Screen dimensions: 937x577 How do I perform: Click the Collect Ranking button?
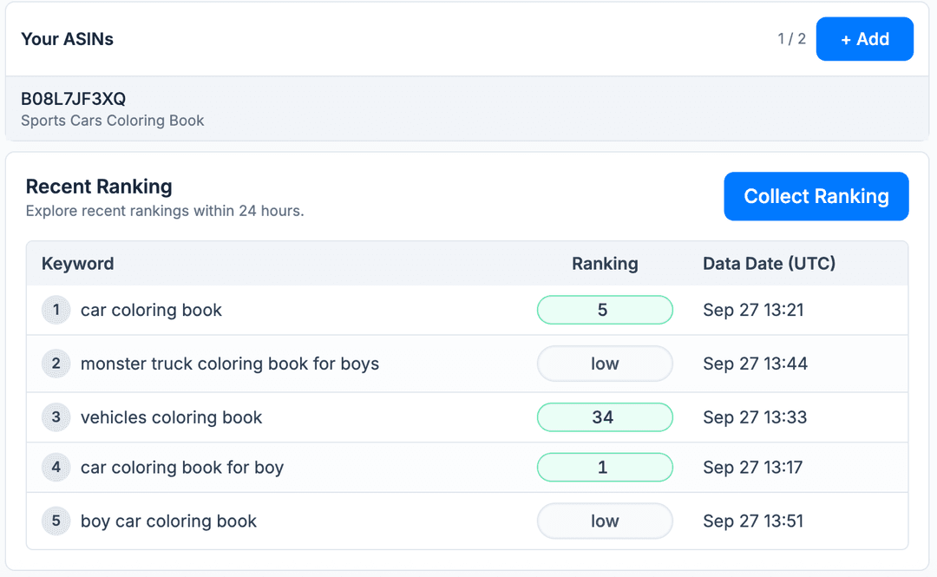pos(816,196)
